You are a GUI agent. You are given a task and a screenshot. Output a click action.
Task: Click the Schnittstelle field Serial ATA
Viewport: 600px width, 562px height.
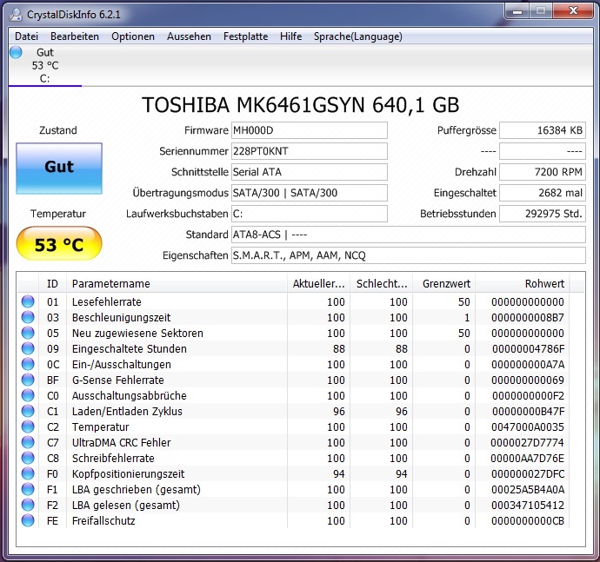[x=310, y=172]
